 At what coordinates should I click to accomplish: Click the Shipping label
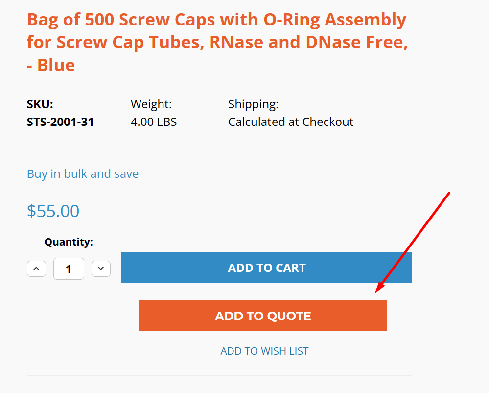pyautogui.click(x=253, y=104)
